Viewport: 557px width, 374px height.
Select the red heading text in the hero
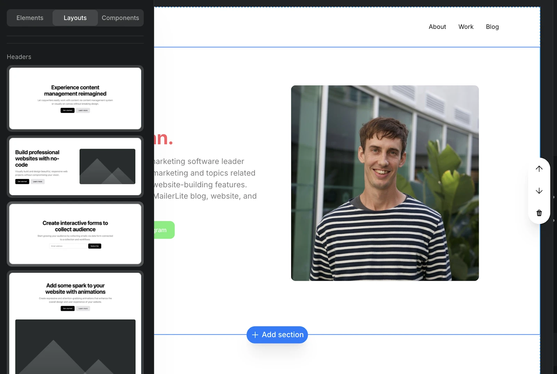click(x=164, y=139)
